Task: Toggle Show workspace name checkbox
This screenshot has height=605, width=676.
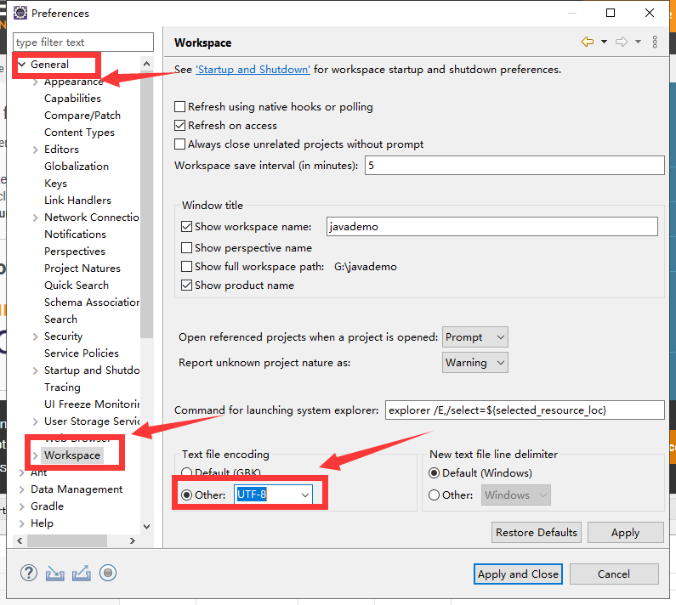Action: click(187, 227)
